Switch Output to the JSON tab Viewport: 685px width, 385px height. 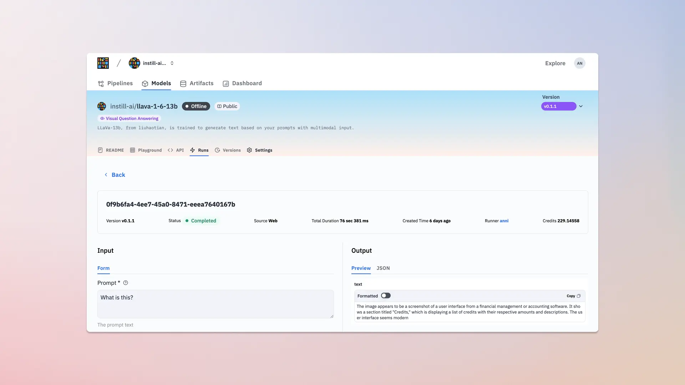pyautogui.click(x=383, y=268)
